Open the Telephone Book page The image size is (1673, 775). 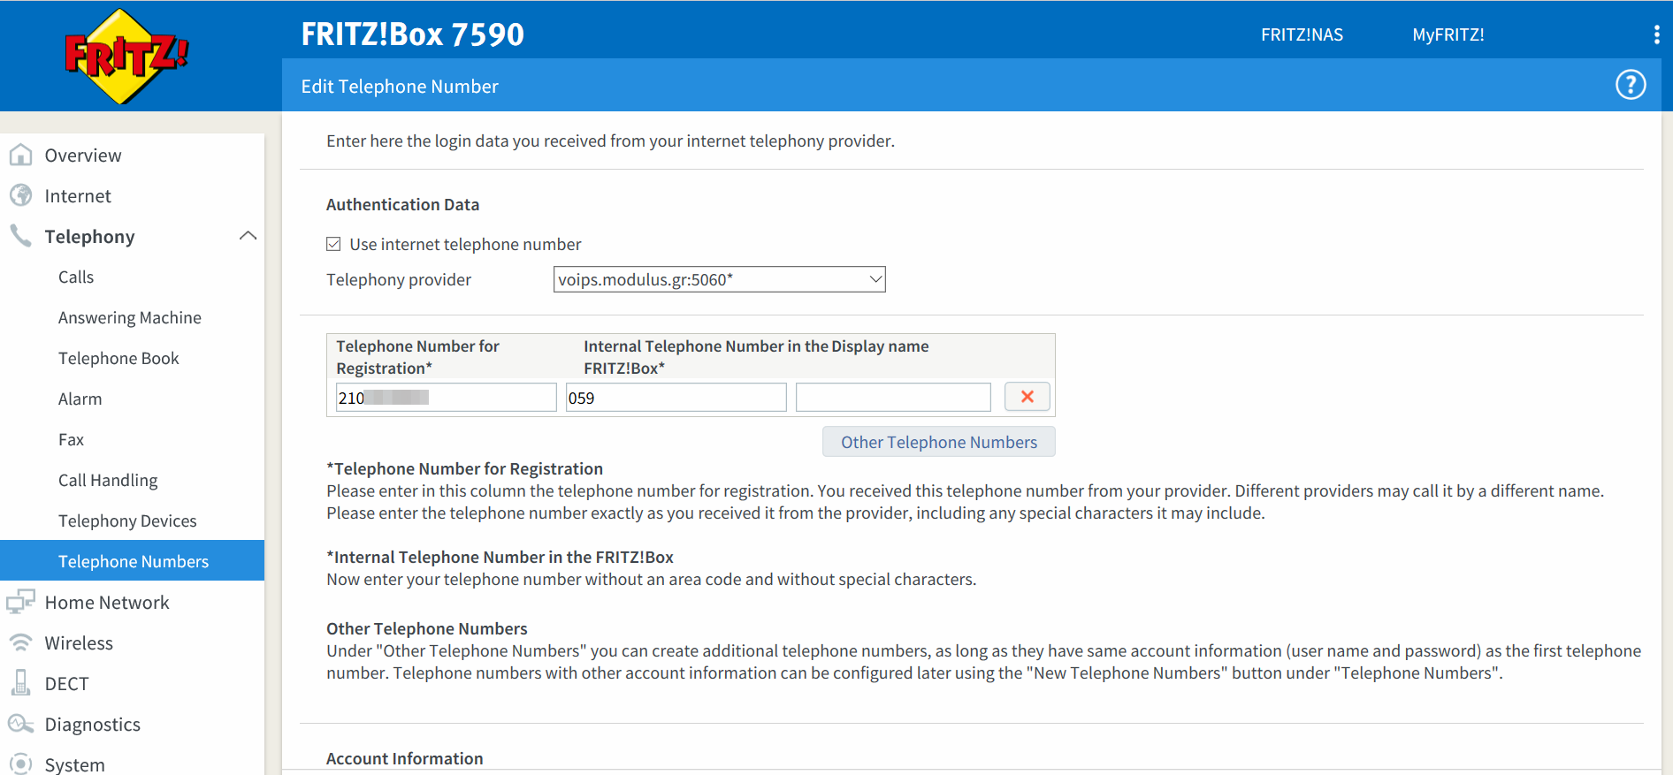pos(118,359)
